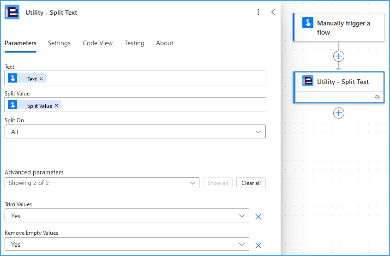Image resolution: width=390 pixels, height=256 pixels.
Task: Add a step below Utility - Split Text
Action: [x=339, y=113]
